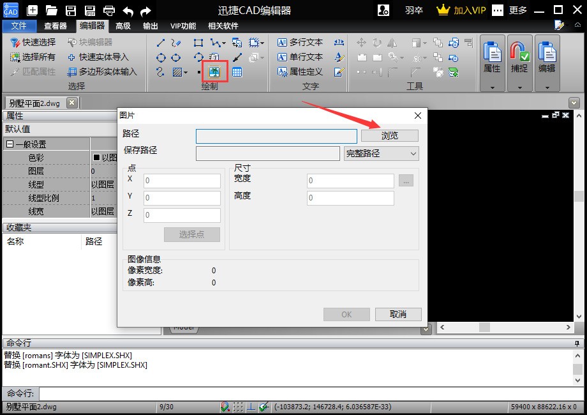Screen dimensions: 587x415
Task: Open the 文件 menu
Action: tap(19, 26)
